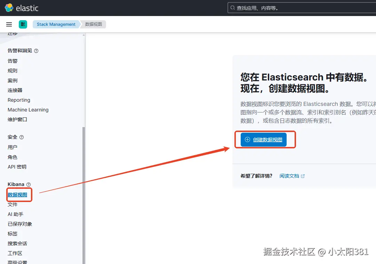Click the 告警和洞见 section heading
This screenshot has width=376, height=264.
[x=20, y=51]
